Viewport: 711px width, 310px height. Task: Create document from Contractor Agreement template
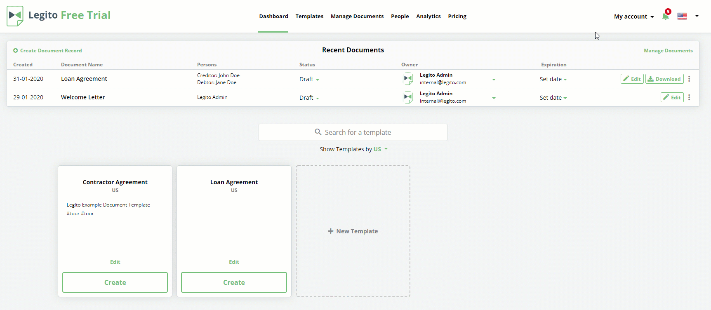tap(115, 282)
